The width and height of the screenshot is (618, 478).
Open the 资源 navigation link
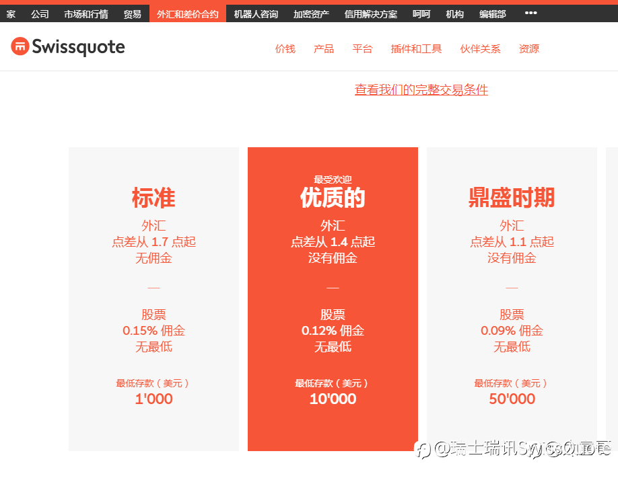(529, 49)
